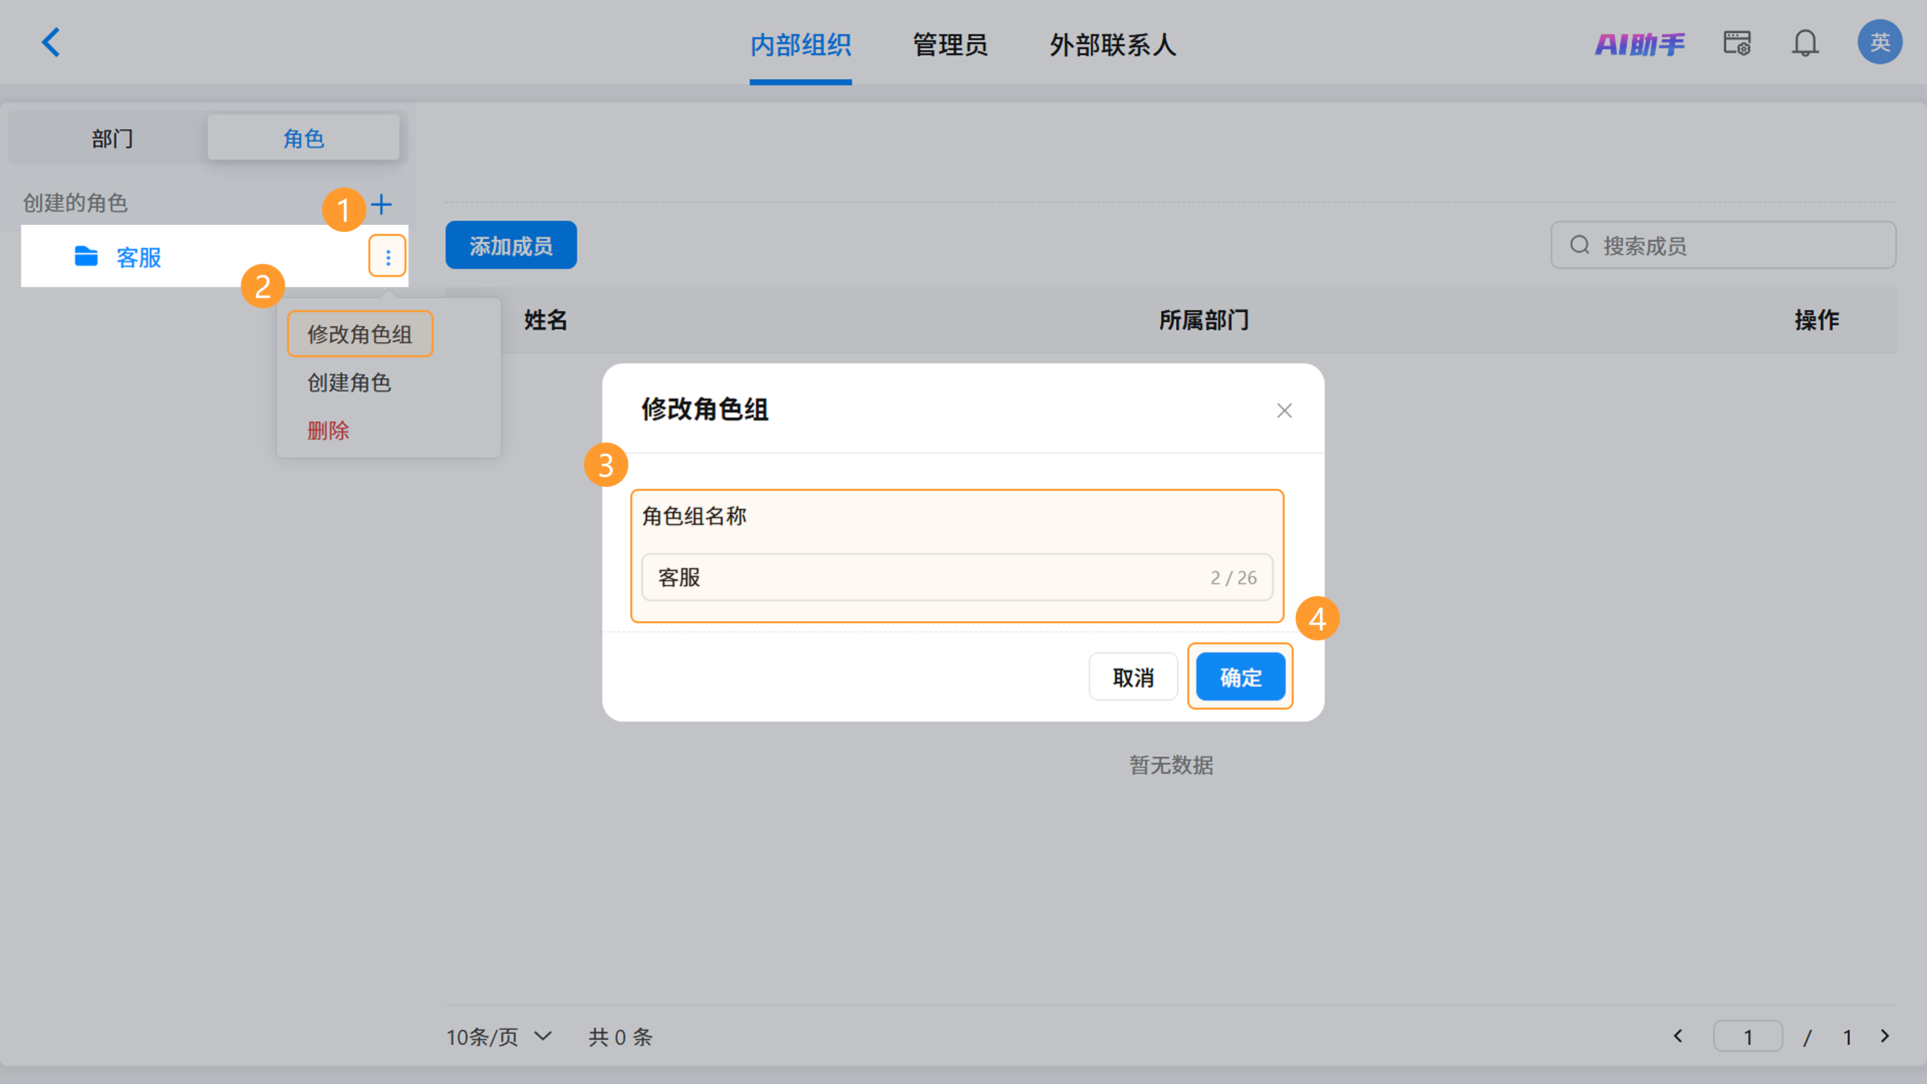
Task: Close the 修改角色组 dialog with the X
Action: tap(1284, 411)
